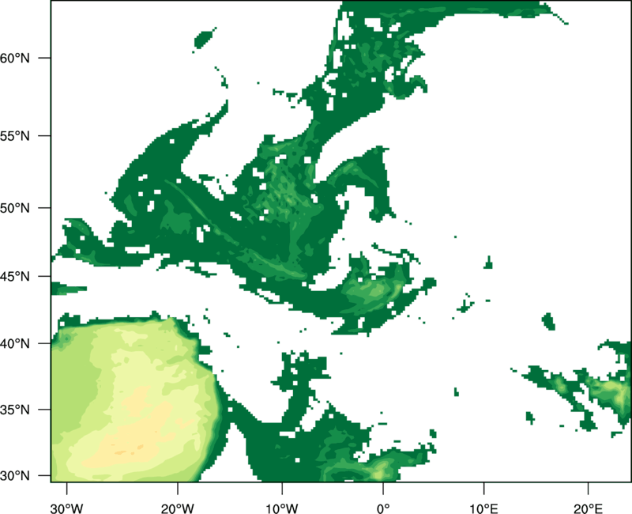Click the 30°W longitude label
The height and width of the screenshot is (514, 632).
[x=67, y=508]
